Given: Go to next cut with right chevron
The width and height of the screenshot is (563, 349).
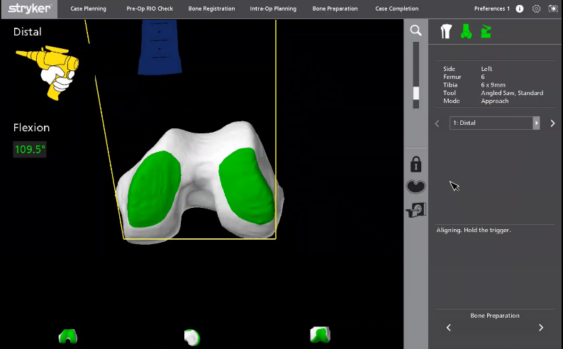Looking at the screenshot, I should coord(552,123).
